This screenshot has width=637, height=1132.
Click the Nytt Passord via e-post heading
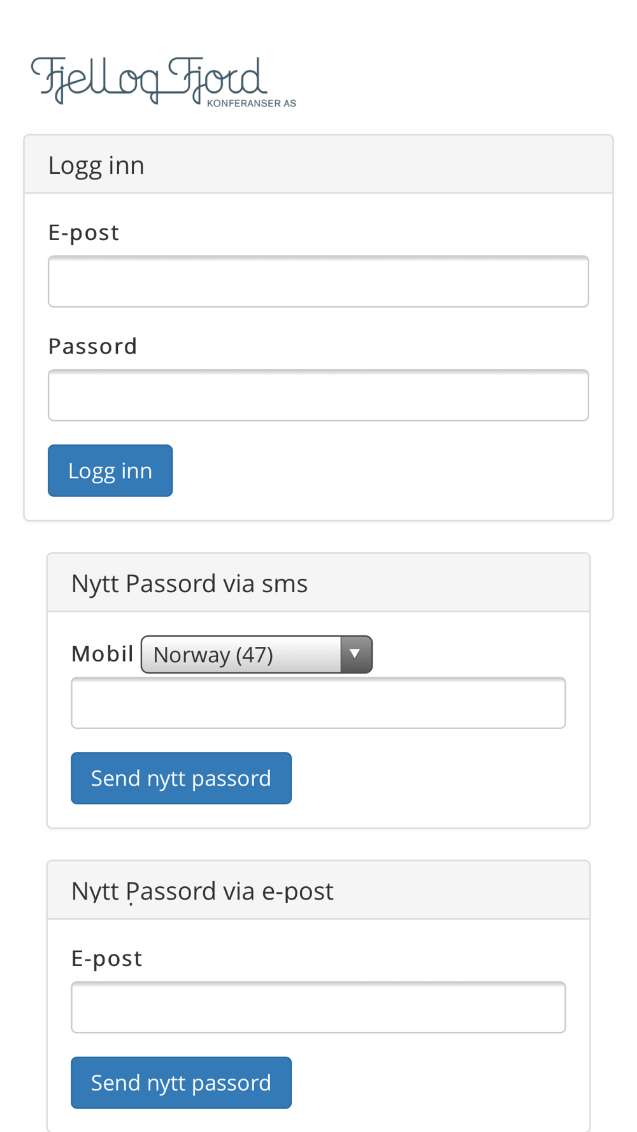202,891
